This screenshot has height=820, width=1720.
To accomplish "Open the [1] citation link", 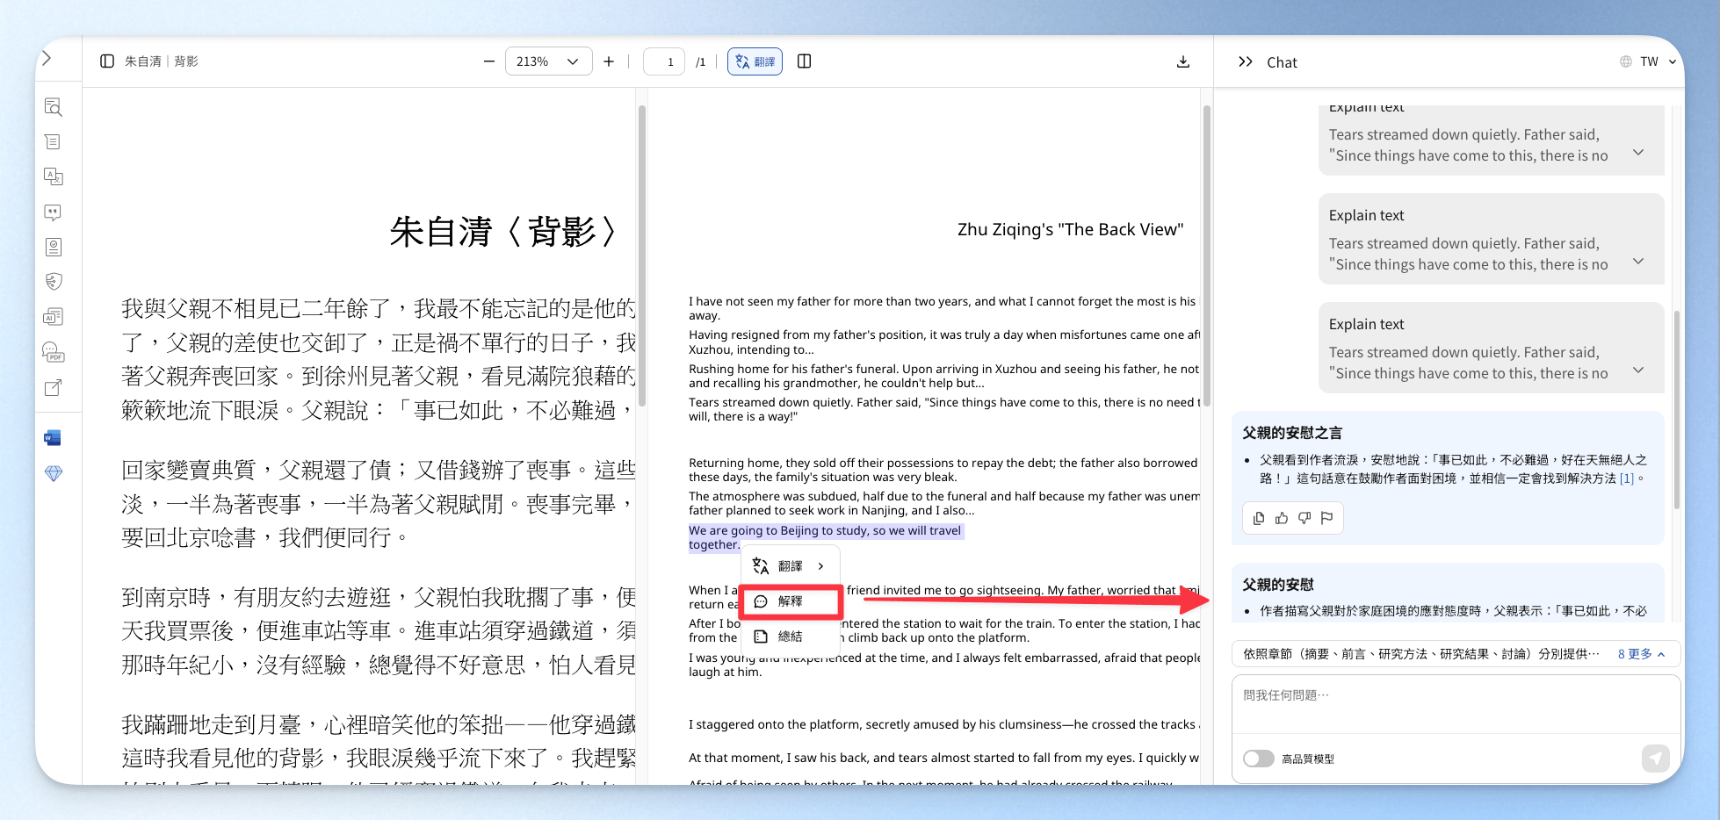I will (x=1627, y=478).
